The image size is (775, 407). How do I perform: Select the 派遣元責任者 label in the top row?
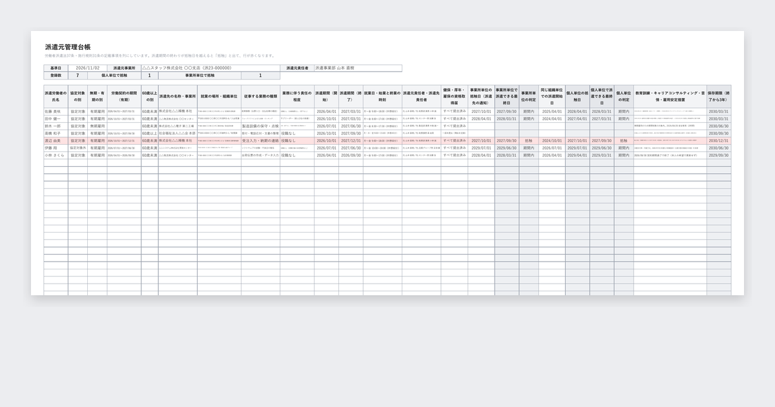click(297, 68)
